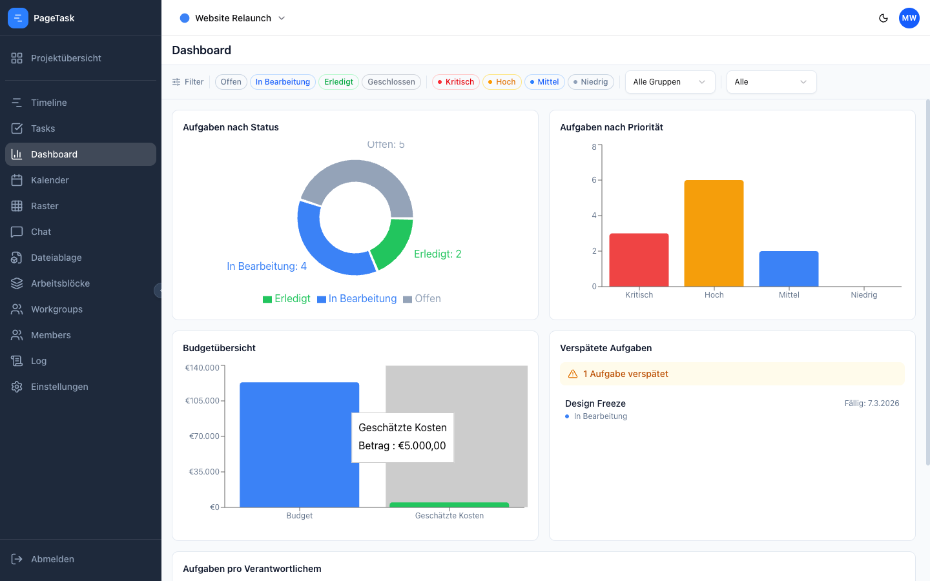Enable the Kritisch priority filter

point(455,82)
